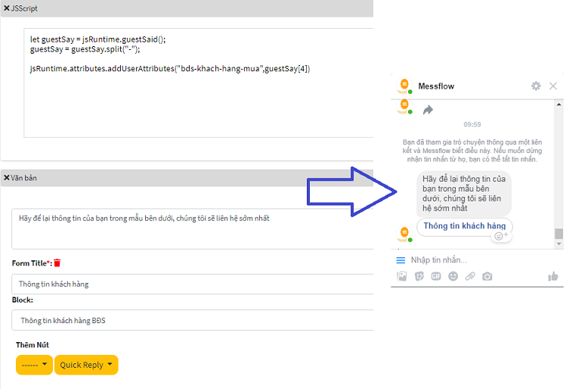The width and height of the screenshot is (566, 389).
Task: Open the Quick Reply dropdown
Action: (86, 365)
